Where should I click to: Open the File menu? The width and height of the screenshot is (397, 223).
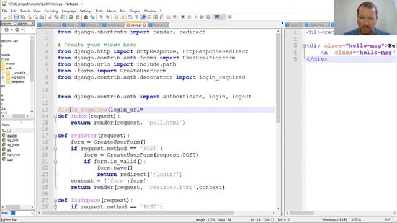4,11
